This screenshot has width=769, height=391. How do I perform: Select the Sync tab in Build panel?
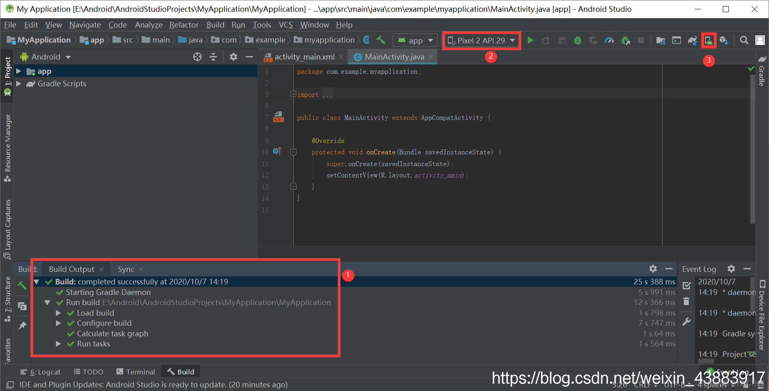[126, 269]
